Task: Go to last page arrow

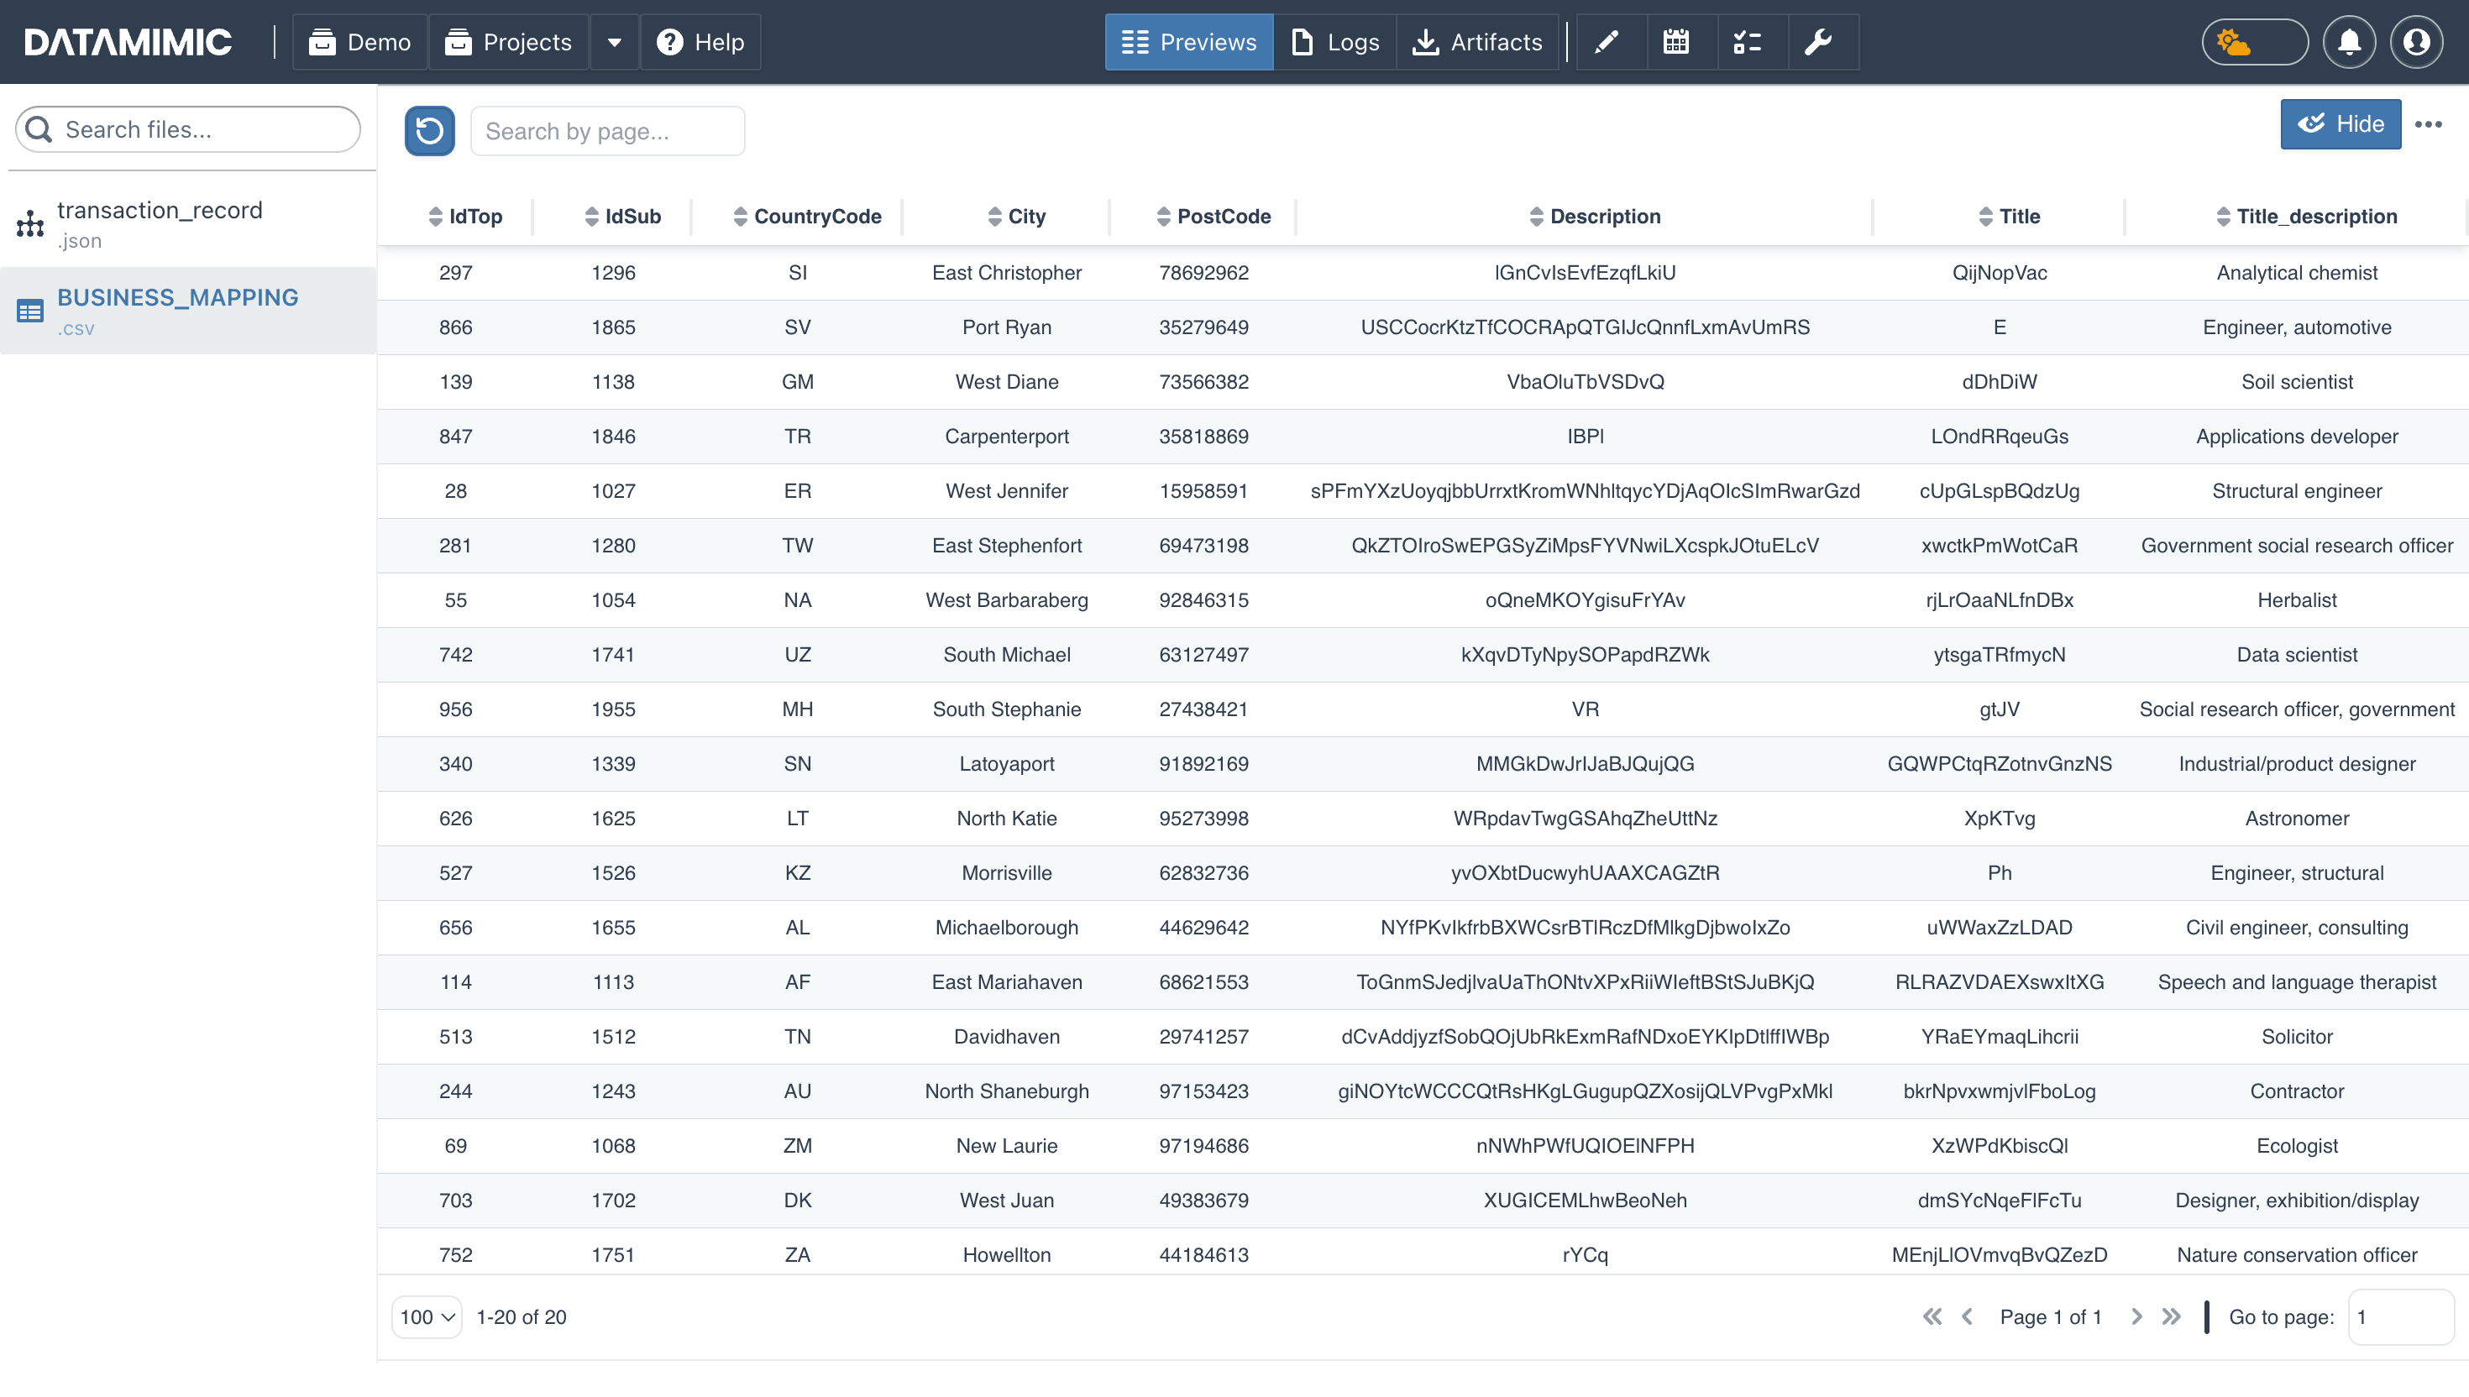Action: coord(2171,1316)
